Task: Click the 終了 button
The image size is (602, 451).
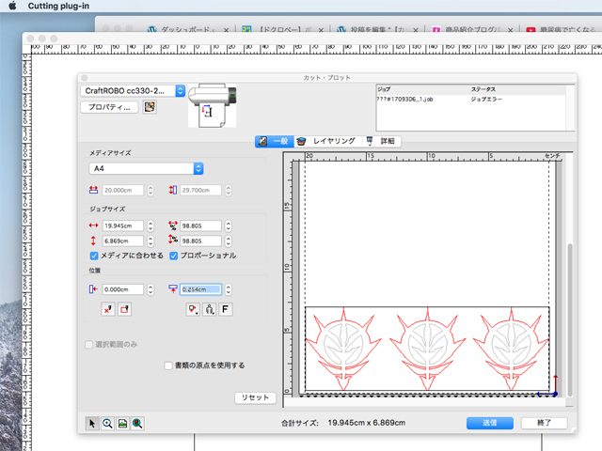Action: pyautogui.click(x=544, y=423)
